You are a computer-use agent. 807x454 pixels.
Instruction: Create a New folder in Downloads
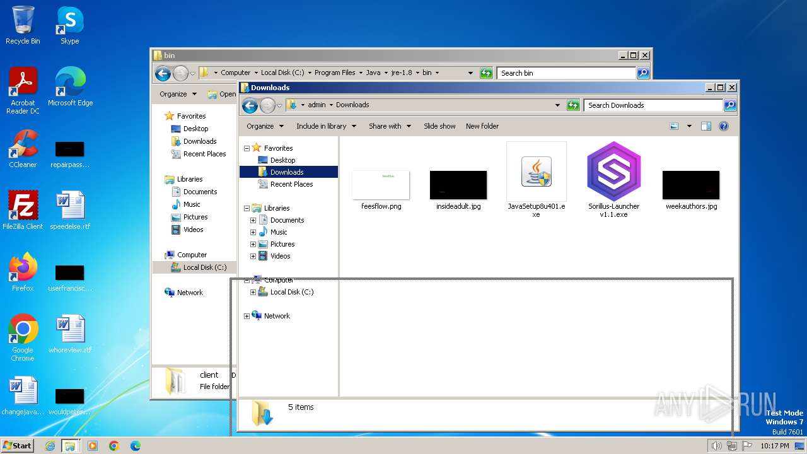482,126
